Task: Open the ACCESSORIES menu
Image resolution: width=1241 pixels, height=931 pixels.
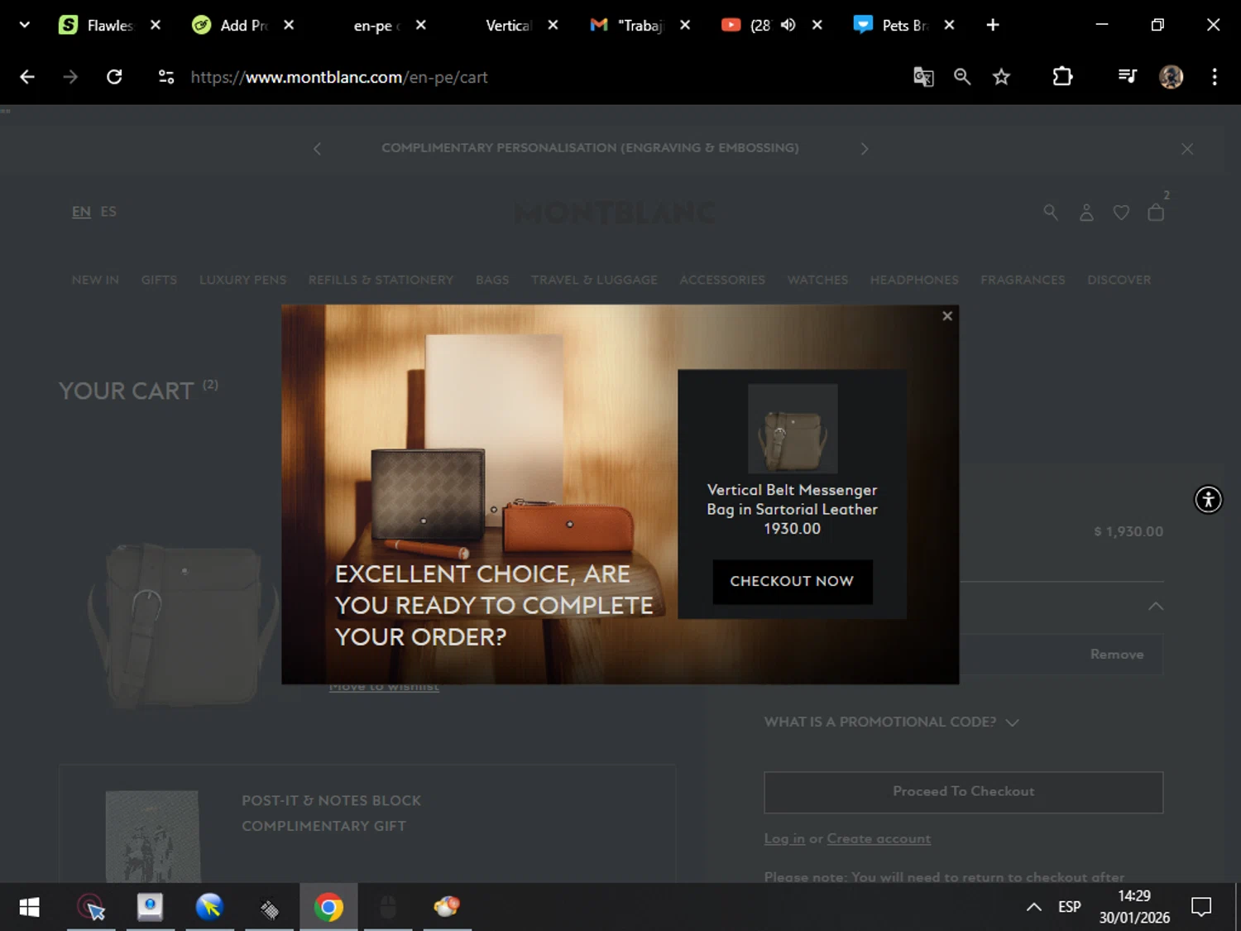Action: point(722,280)
